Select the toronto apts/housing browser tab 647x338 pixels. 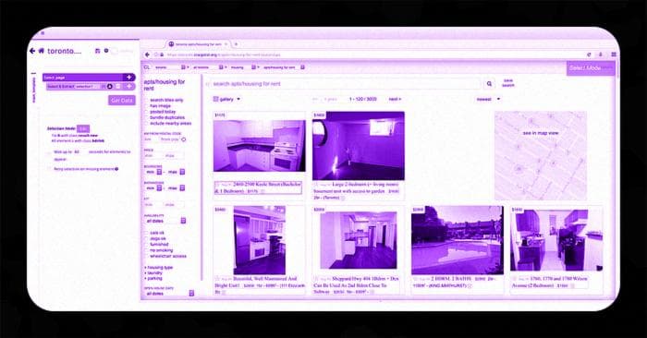198,44
